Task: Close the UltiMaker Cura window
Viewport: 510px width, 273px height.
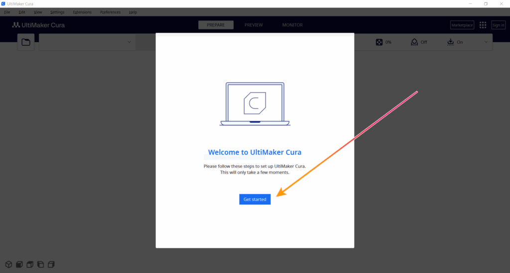Action: pos(501,3)
